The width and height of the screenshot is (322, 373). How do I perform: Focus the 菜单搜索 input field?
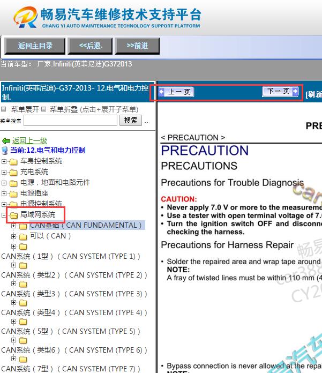(x=70, y=121)
